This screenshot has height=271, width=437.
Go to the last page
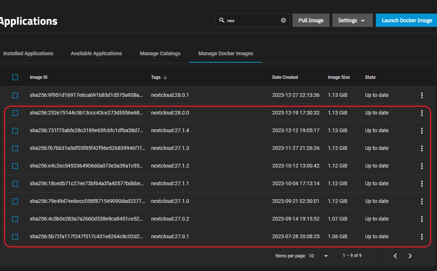coord(424,256)
